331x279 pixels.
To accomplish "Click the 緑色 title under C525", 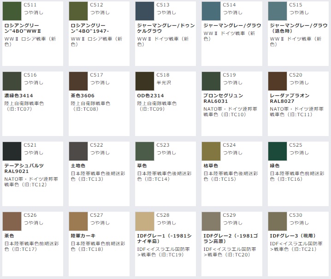I will tap(275, 166).
